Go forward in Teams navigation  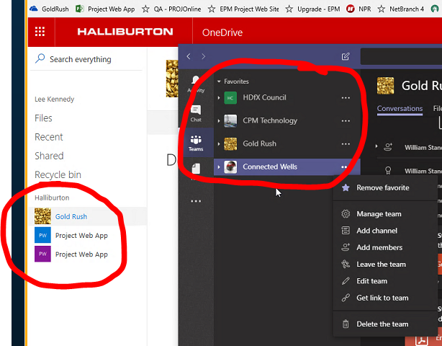point(203,56)
